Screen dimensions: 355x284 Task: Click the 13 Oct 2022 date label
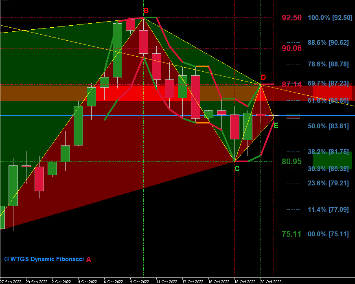[x=193, y=282]
